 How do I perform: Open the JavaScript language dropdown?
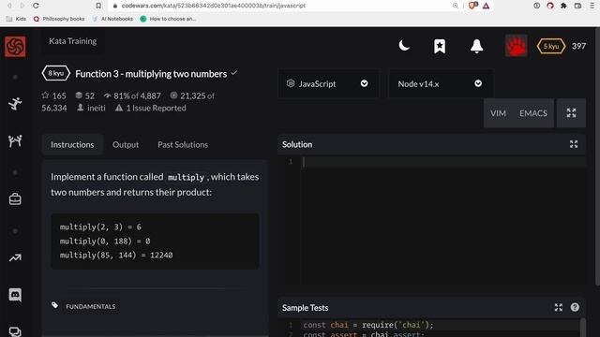(328, 83)
